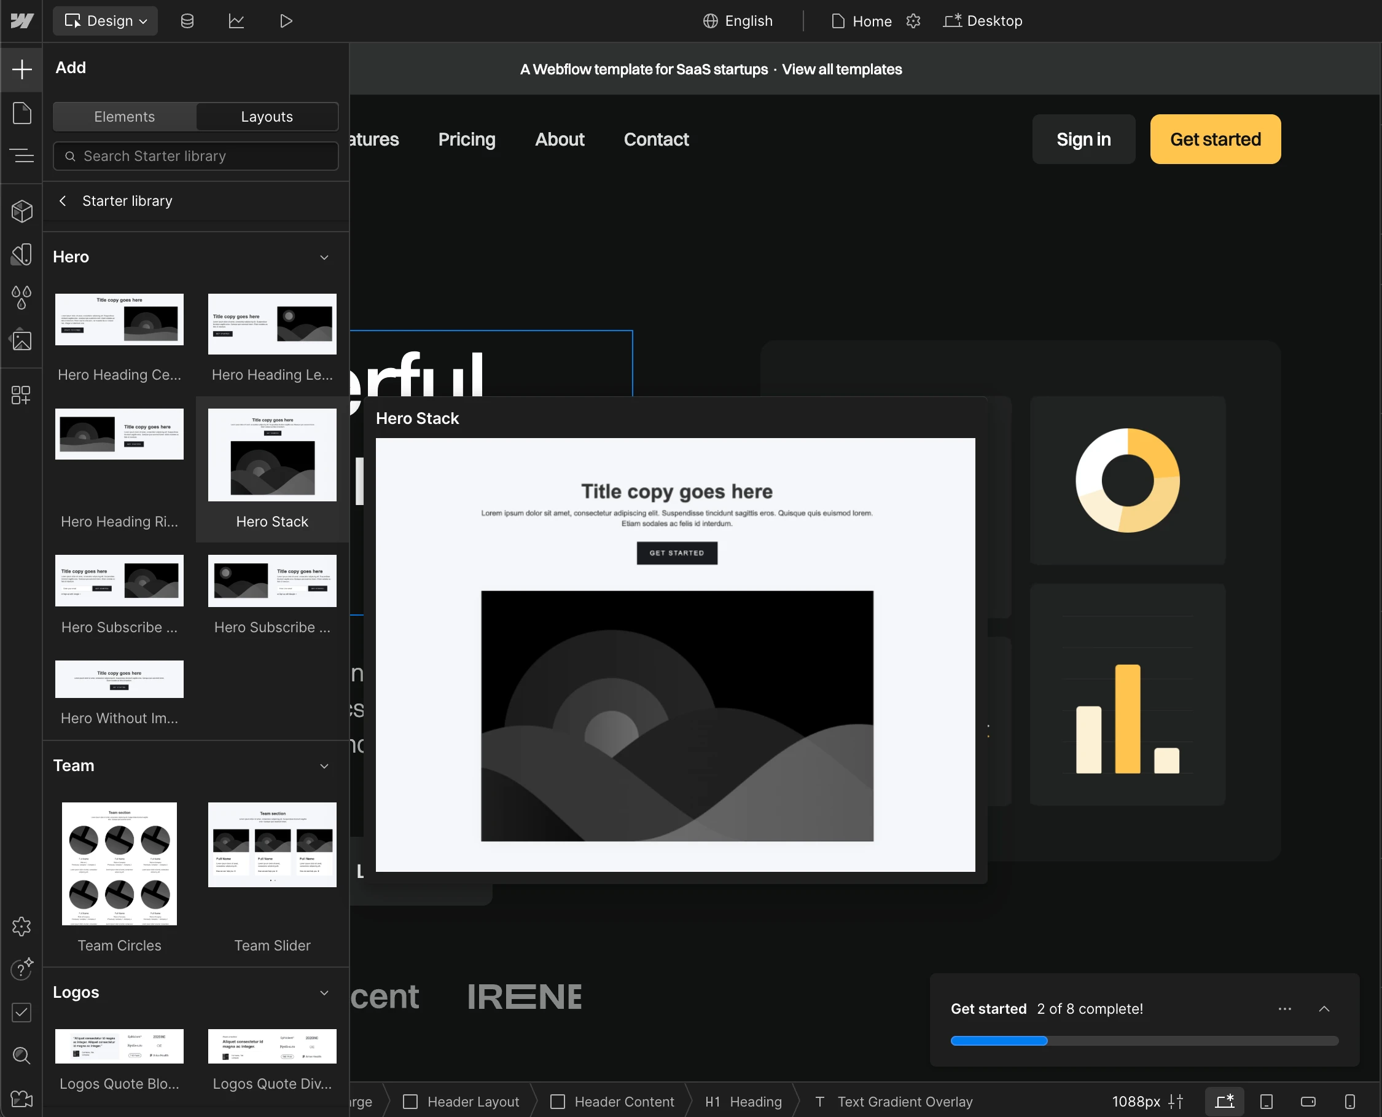This screenshot has height=1117, width=1382.
Task: Open the Assets image icon
Action: (21, 340)
